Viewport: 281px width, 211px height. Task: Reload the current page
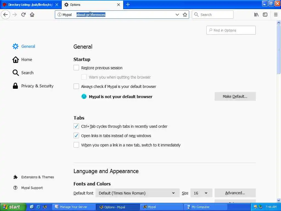tap(24, 15)
